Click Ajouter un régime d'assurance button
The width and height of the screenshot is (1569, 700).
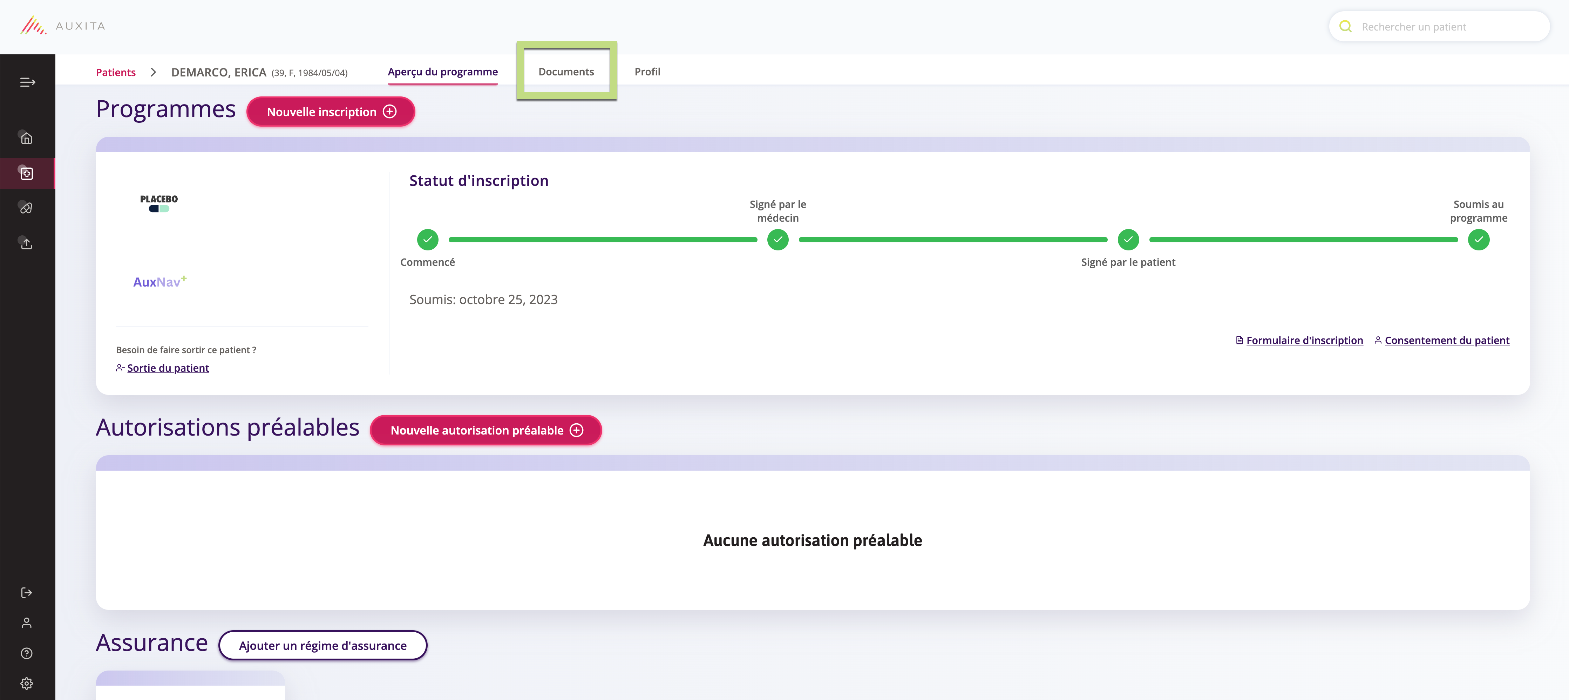(323, 645)
